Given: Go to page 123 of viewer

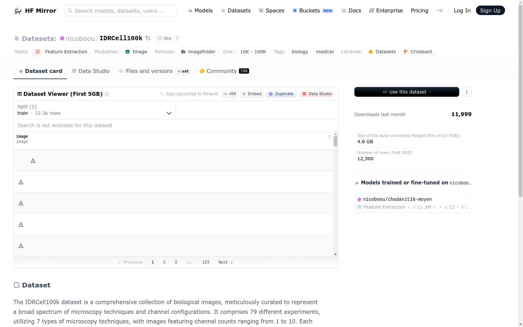Looking at the screenshot, I should tap(206, 262).
